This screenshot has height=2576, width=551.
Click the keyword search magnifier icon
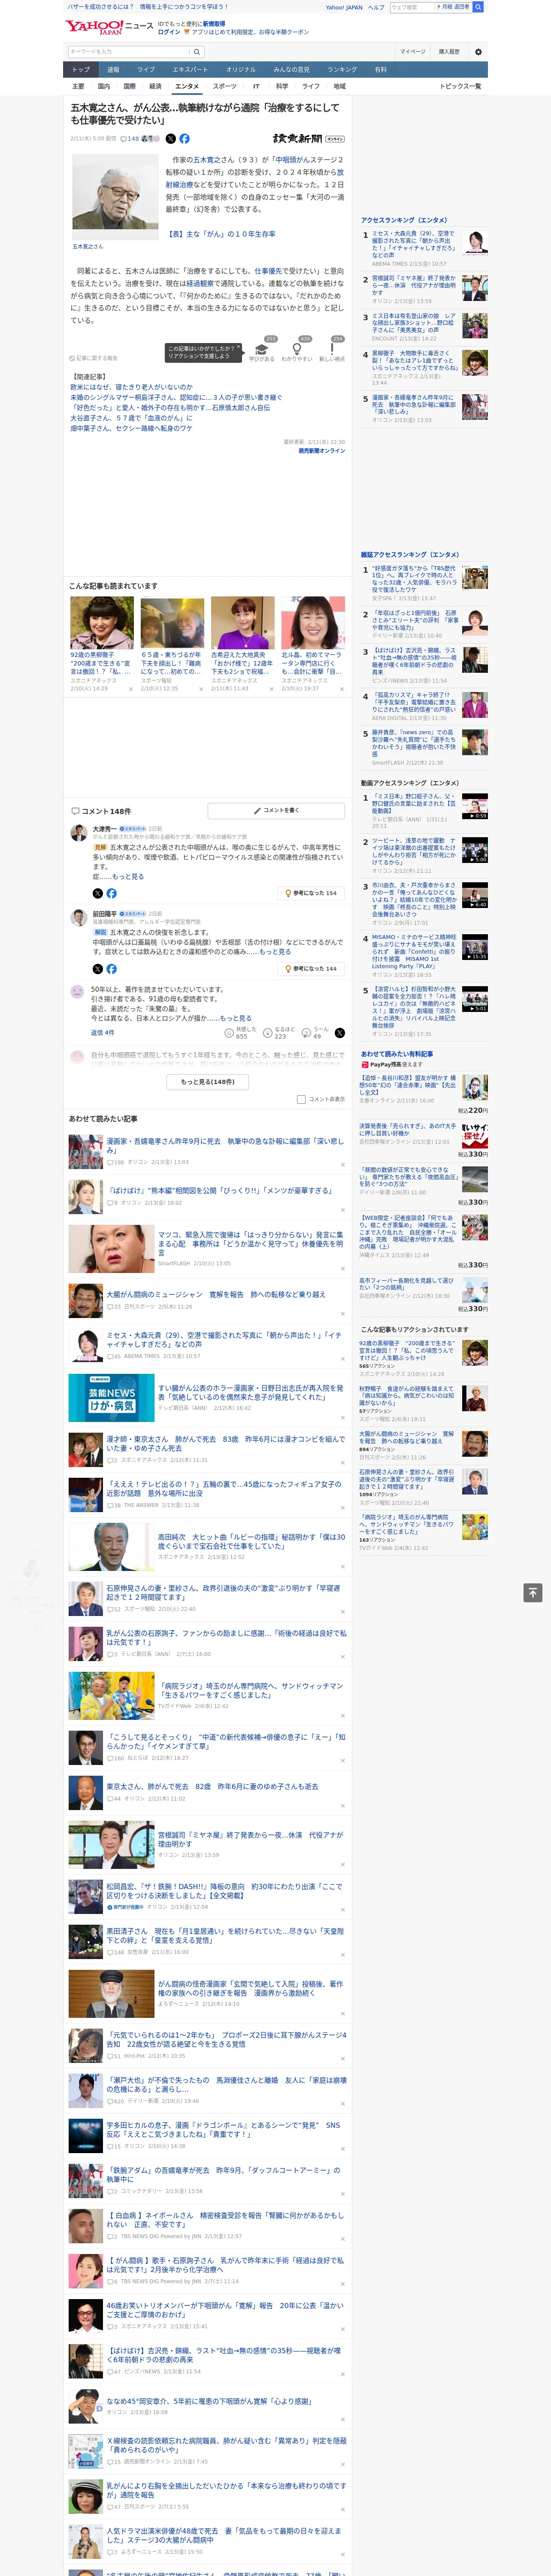pyautogui.click(x=197, y=52)
